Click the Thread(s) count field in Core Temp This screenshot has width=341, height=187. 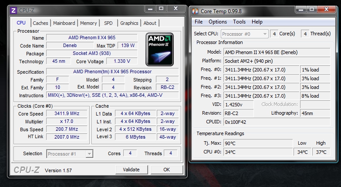305,34
